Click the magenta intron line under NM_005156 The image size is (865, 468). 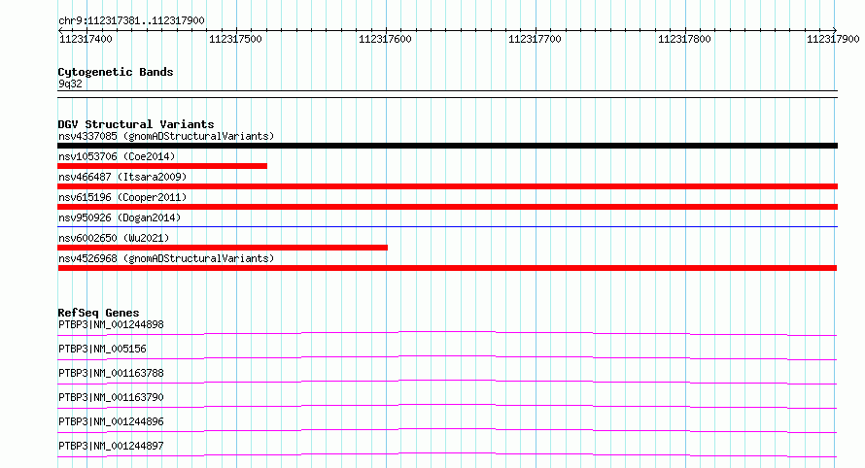[x=447, y=356]
